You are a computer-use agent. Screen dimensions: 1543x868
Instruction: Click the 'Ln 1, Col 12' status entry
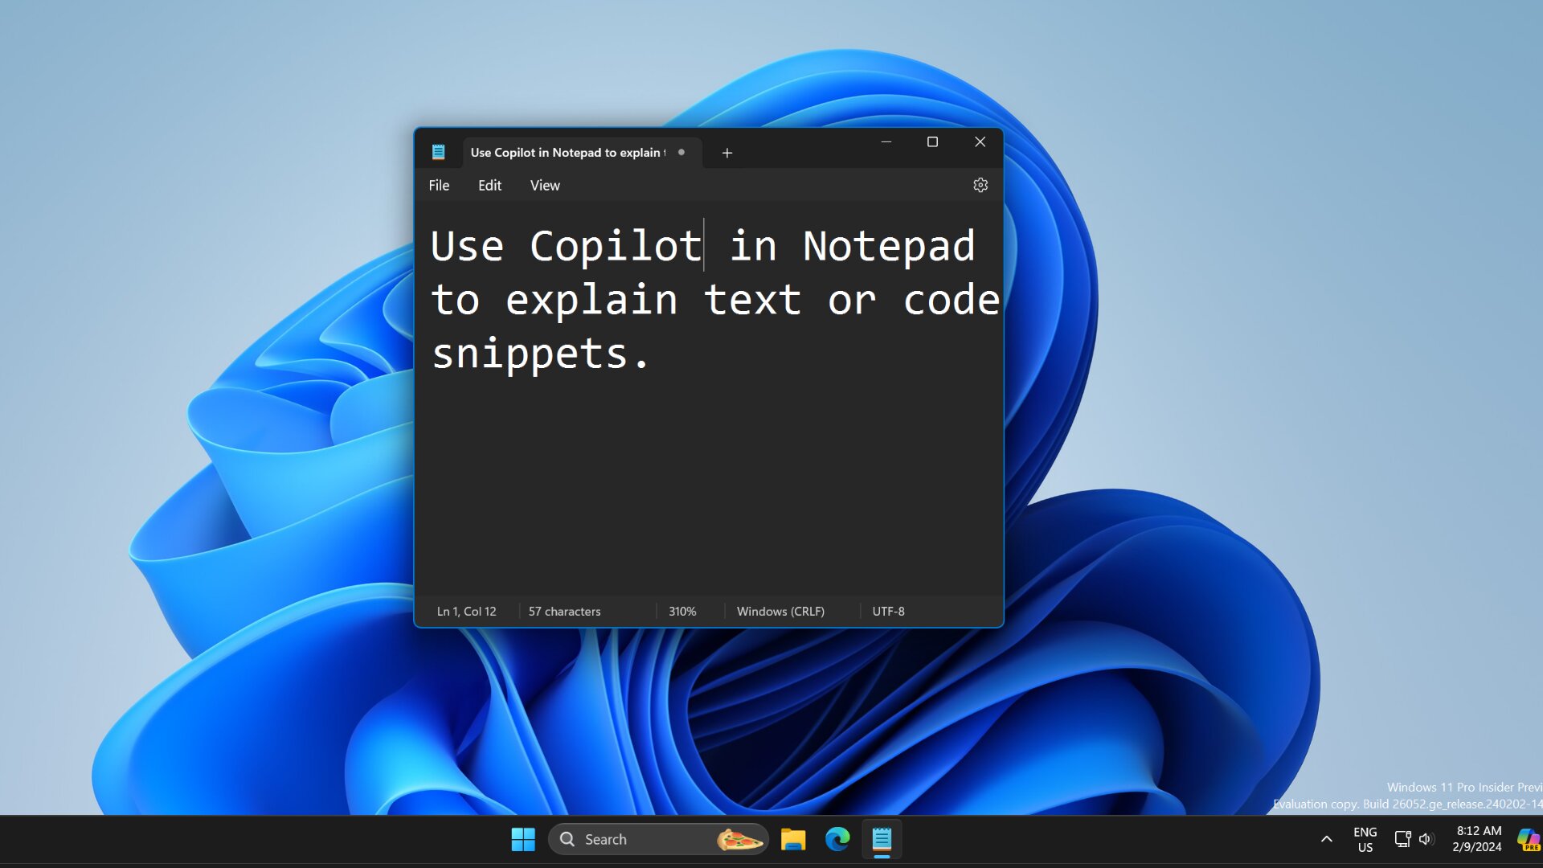coord(466,612)
